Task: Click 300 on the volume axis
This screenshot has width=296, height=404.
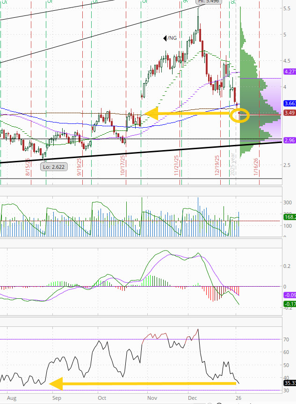Action: pos(288,202)
